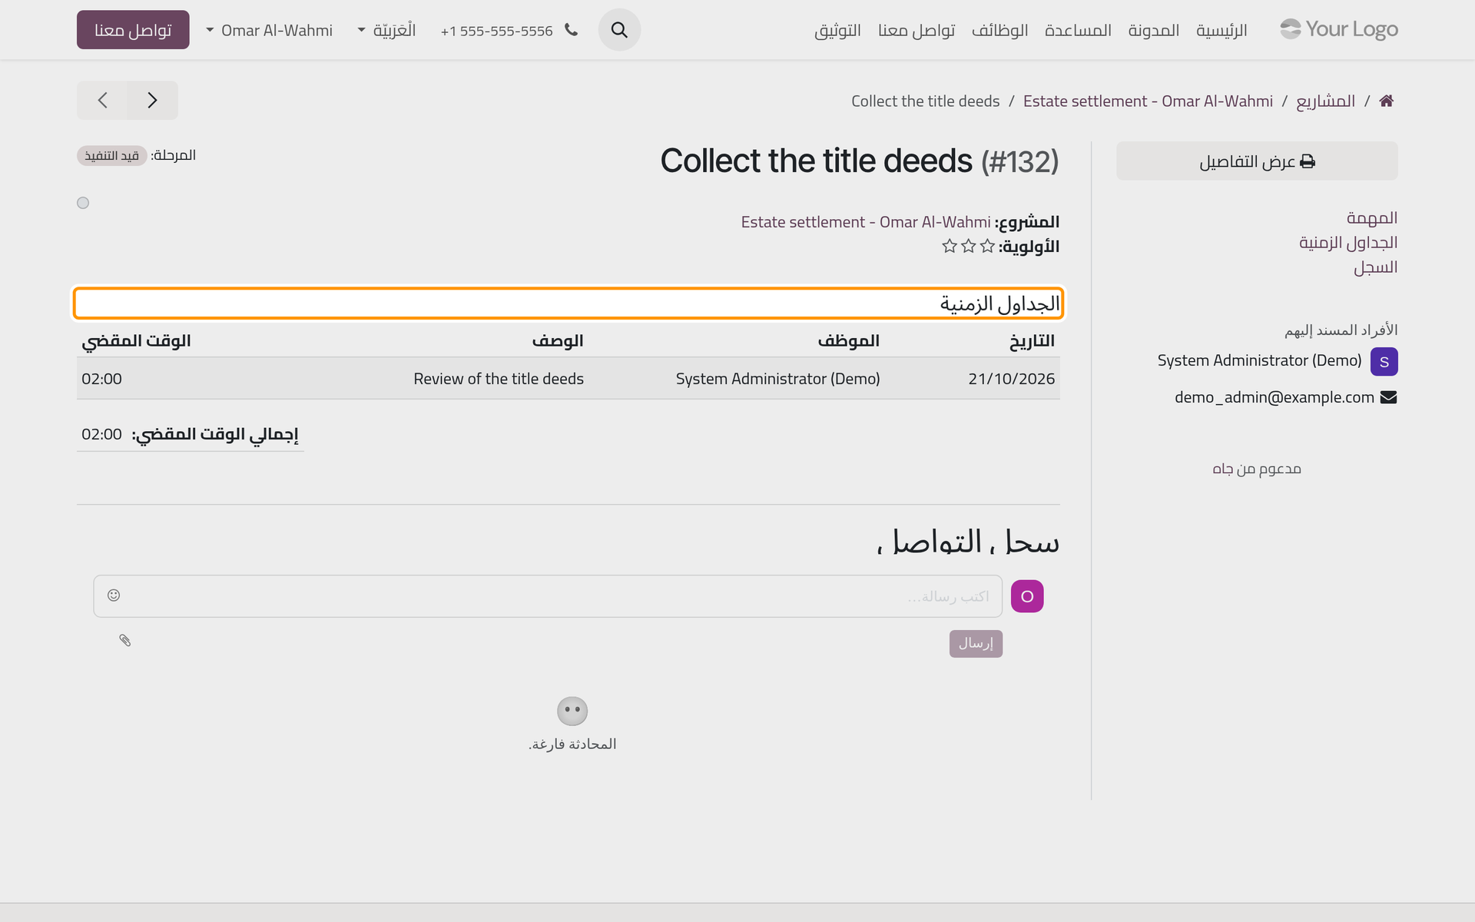Click the envelope icon beside email
Screen dimensions: 1475x922
[x=1389, y=397]
